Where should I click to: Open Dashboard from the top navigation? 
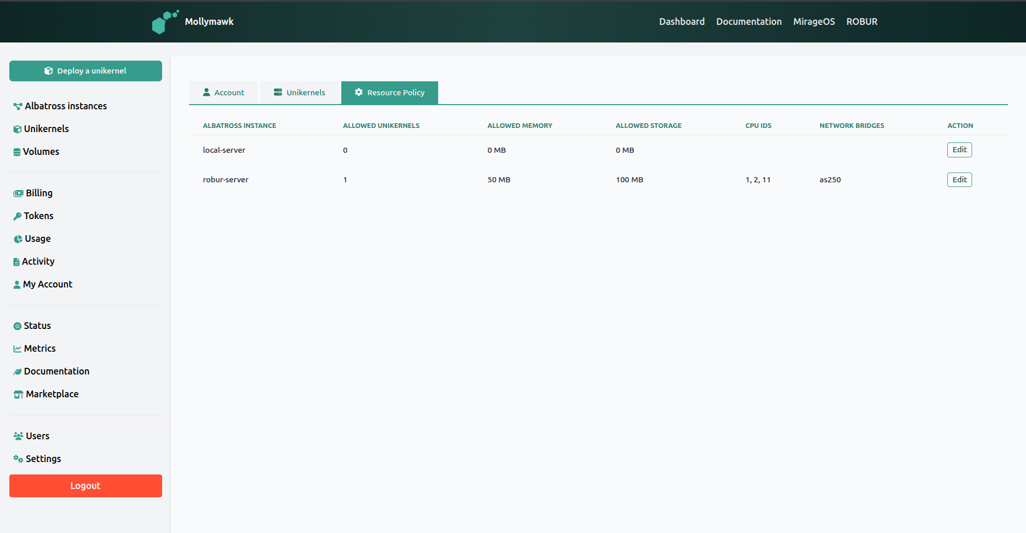682,21
